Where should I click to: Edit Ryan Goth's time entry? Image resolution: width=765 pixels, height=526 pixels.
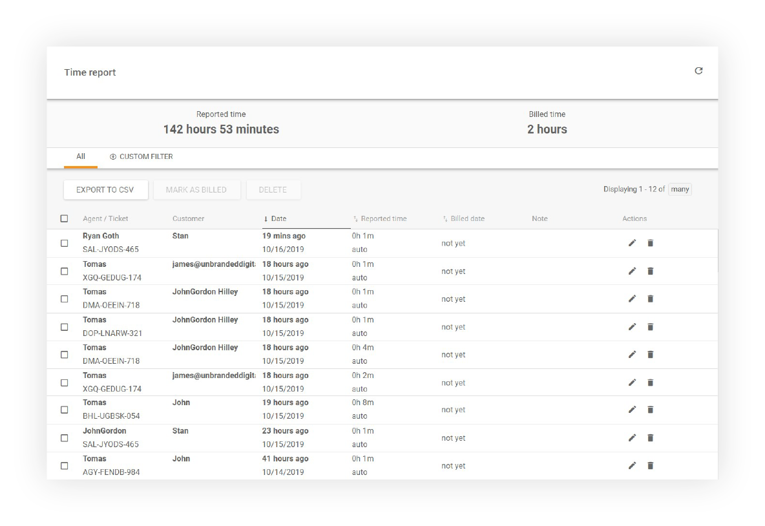(x=632, y=243)
